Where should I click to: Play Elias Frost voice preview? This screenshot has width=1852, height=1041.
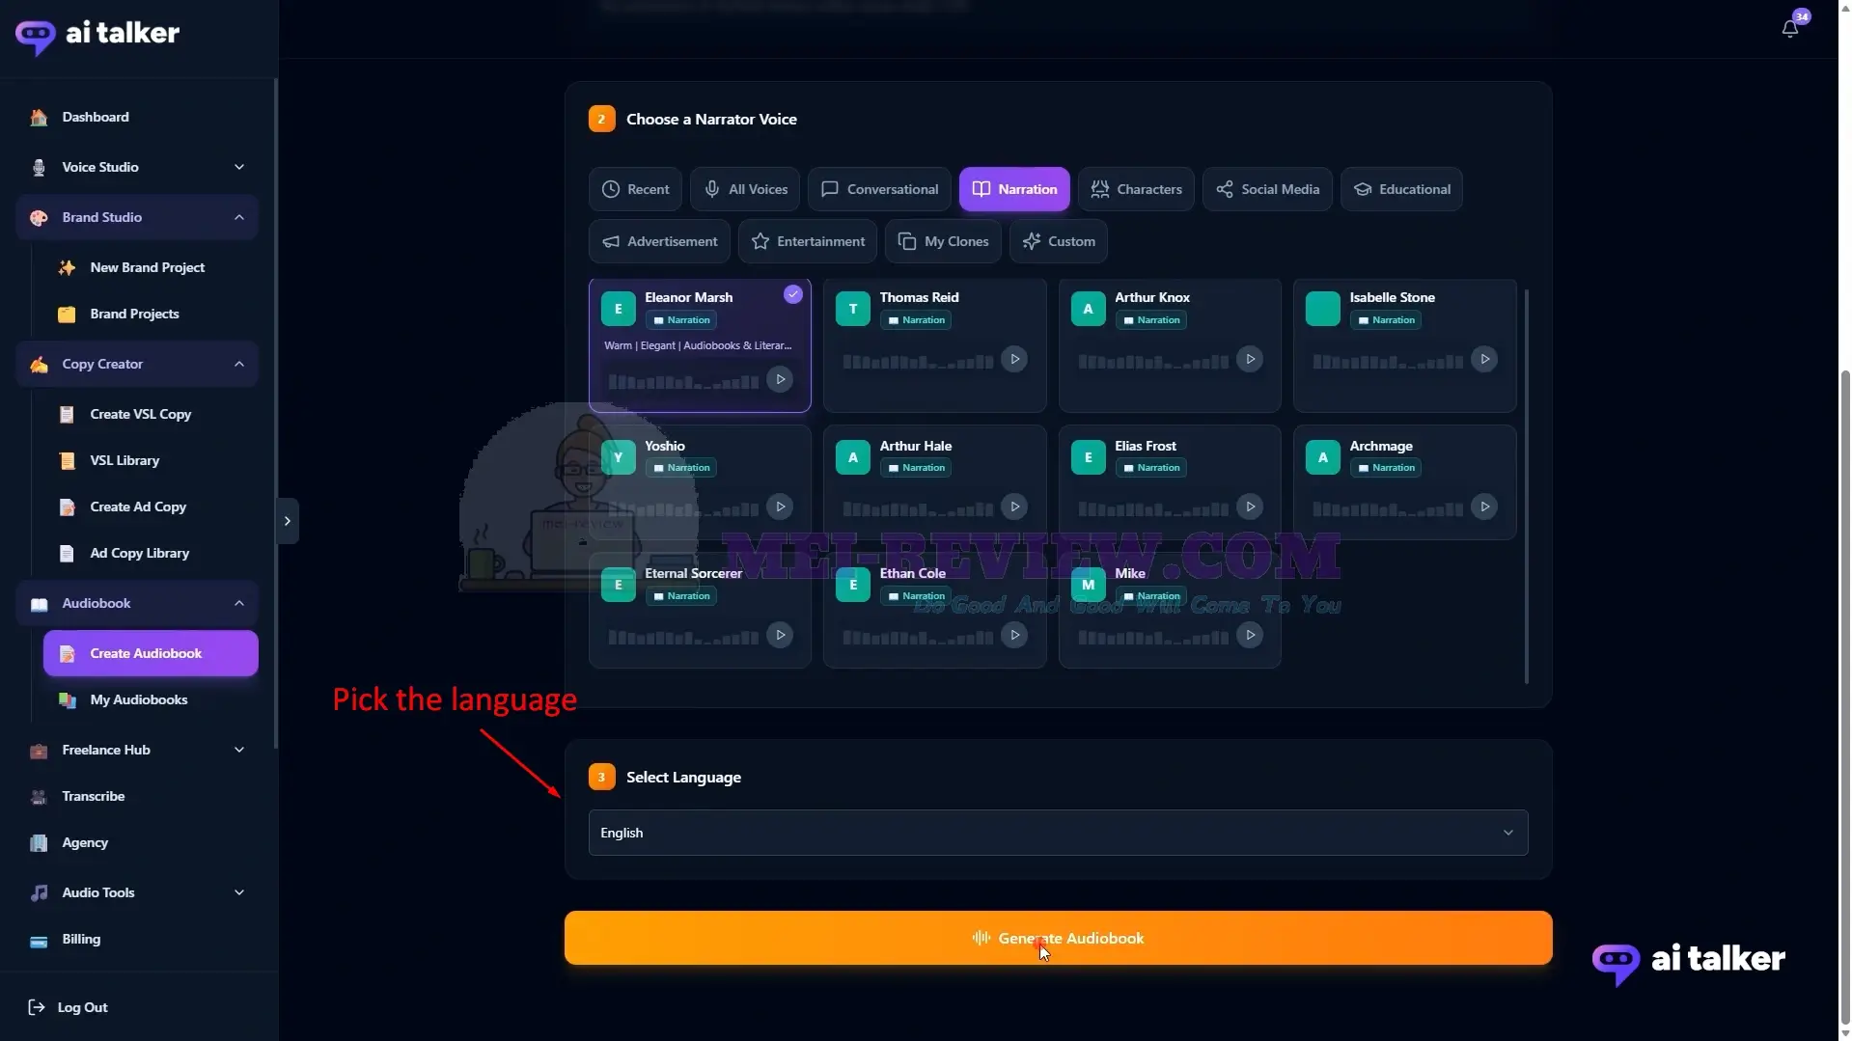(x=1250, y=507)
